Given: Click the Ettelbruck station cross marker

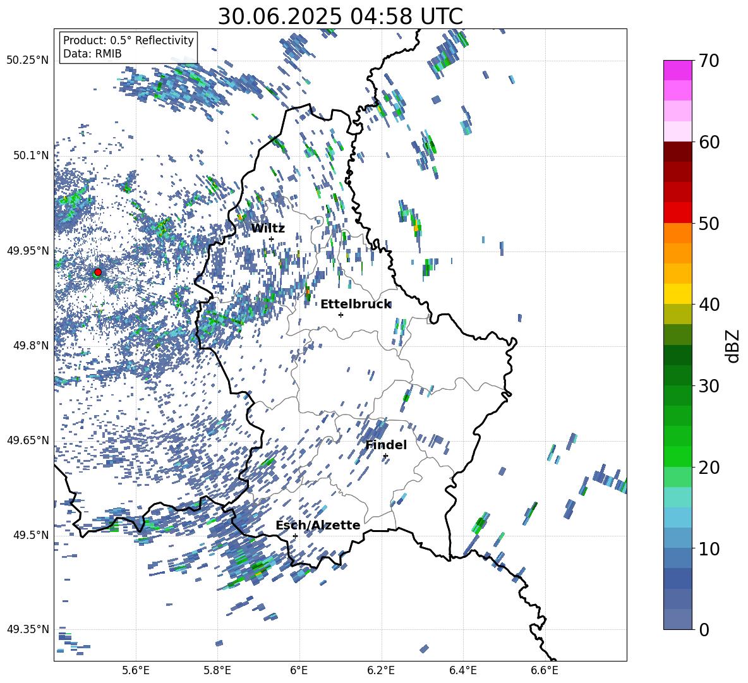Looking at the screenshot, I should click(x=341, y=315).
